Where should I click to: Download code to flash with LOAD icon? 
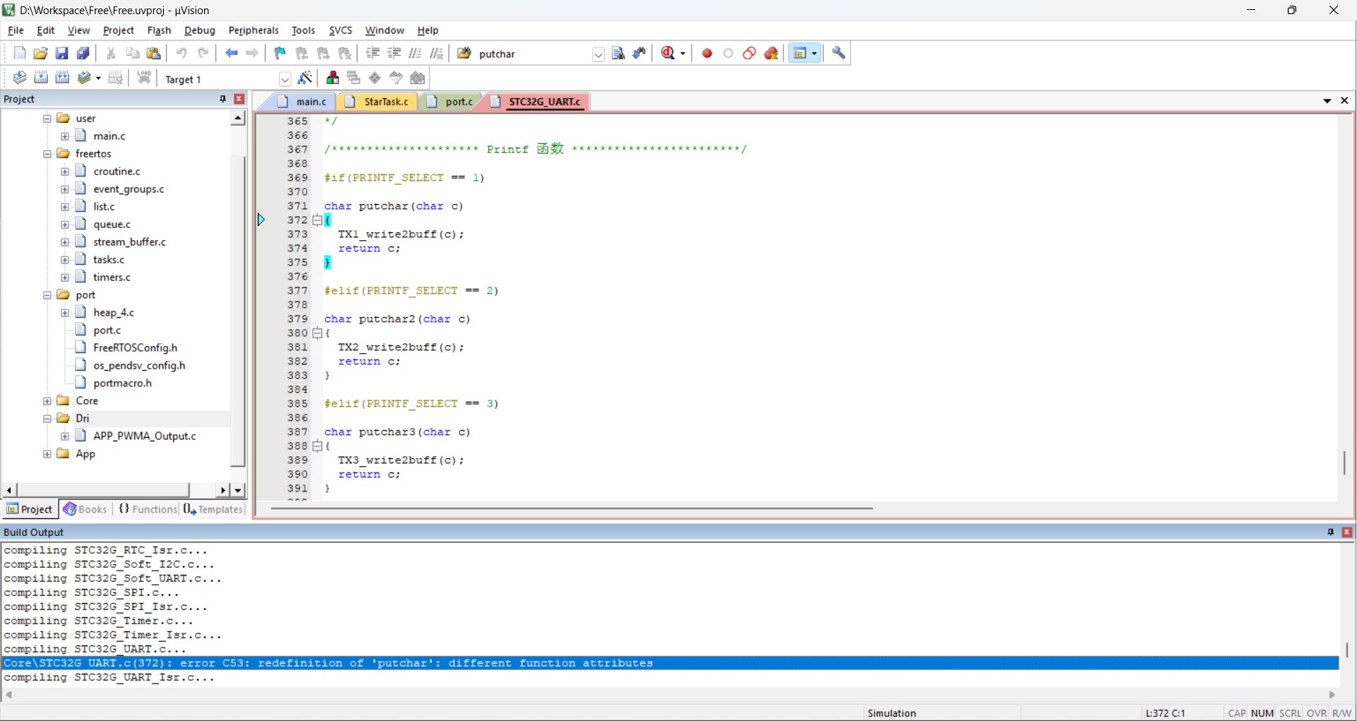[x=144, y=78]
